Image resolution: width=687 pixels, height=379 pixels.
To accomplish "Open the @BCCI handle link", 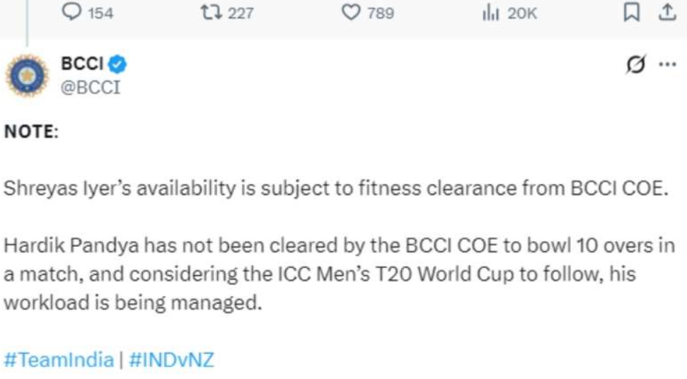I will click(91, 88).
